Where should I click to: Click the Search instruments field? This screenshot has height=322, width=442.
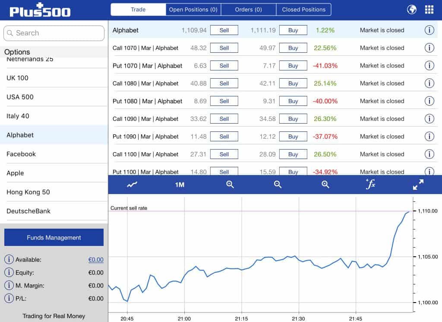click(x=54, y=33)
